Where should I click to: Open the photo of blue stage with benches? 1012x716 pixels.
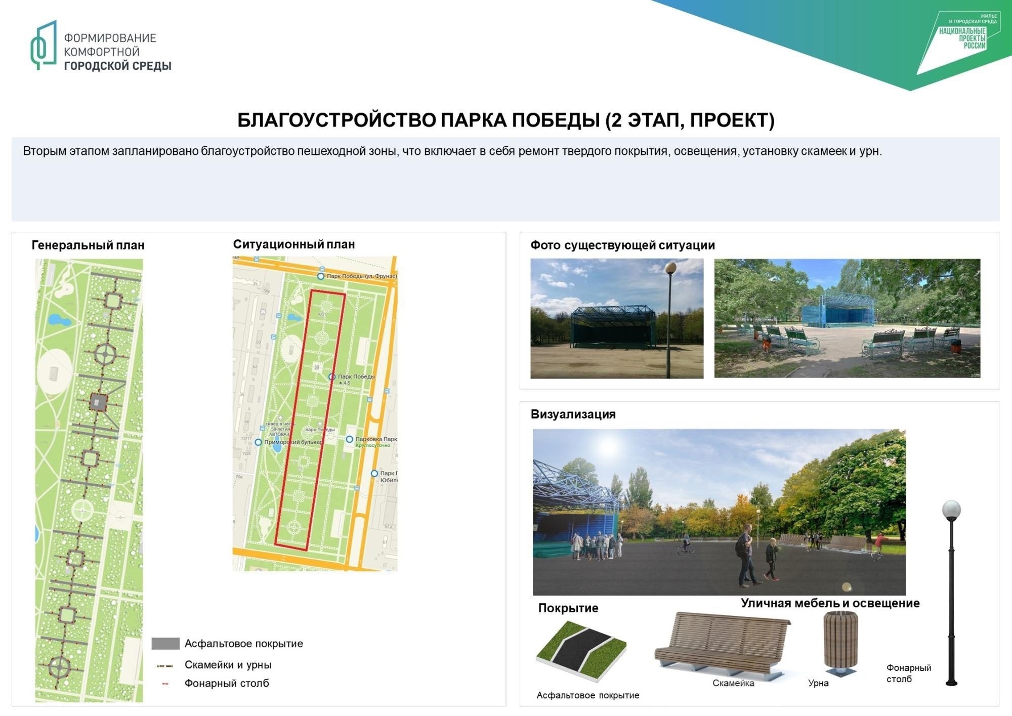pyautogui.click(x=847, y=318)
